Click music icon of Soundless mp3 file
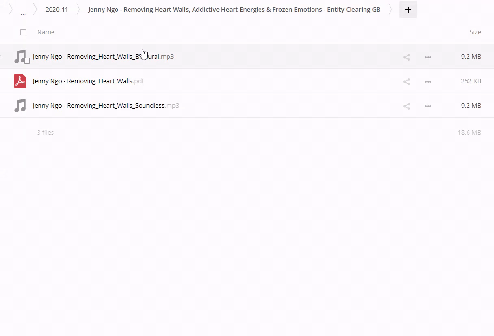Screen dimensions: 494x336 coord(20,105)
